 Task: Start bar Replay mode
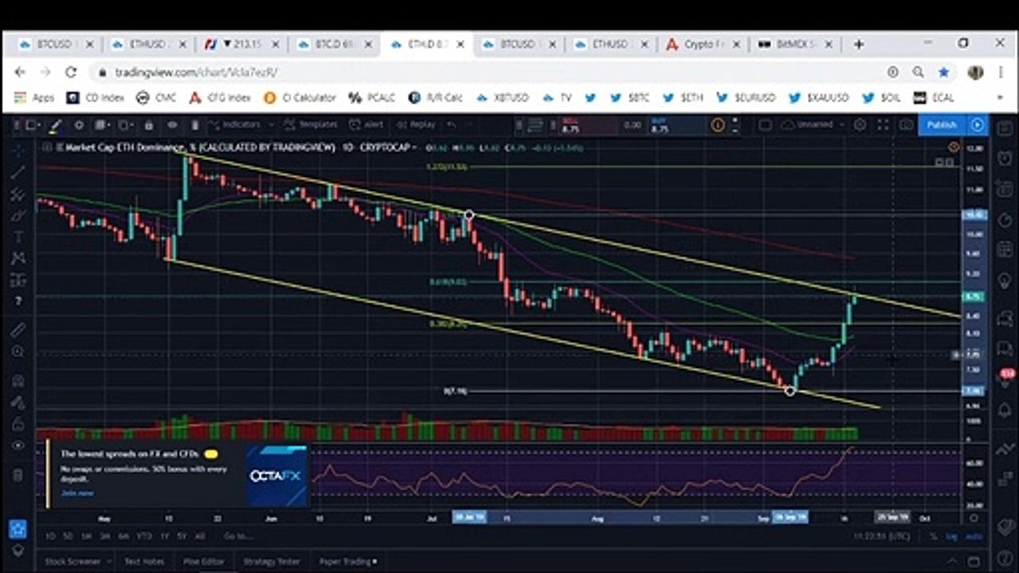(417, 125)
